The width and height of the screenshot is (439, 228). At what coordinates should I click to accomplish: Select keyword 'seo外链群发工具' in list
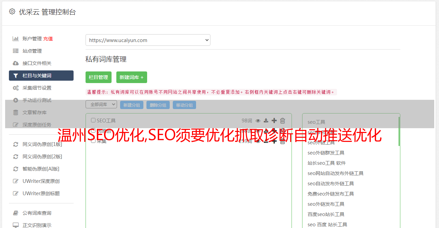point(326,153)
